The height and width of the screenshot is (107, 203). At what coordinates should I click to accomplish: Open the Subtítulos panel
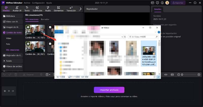click(37, 9)
